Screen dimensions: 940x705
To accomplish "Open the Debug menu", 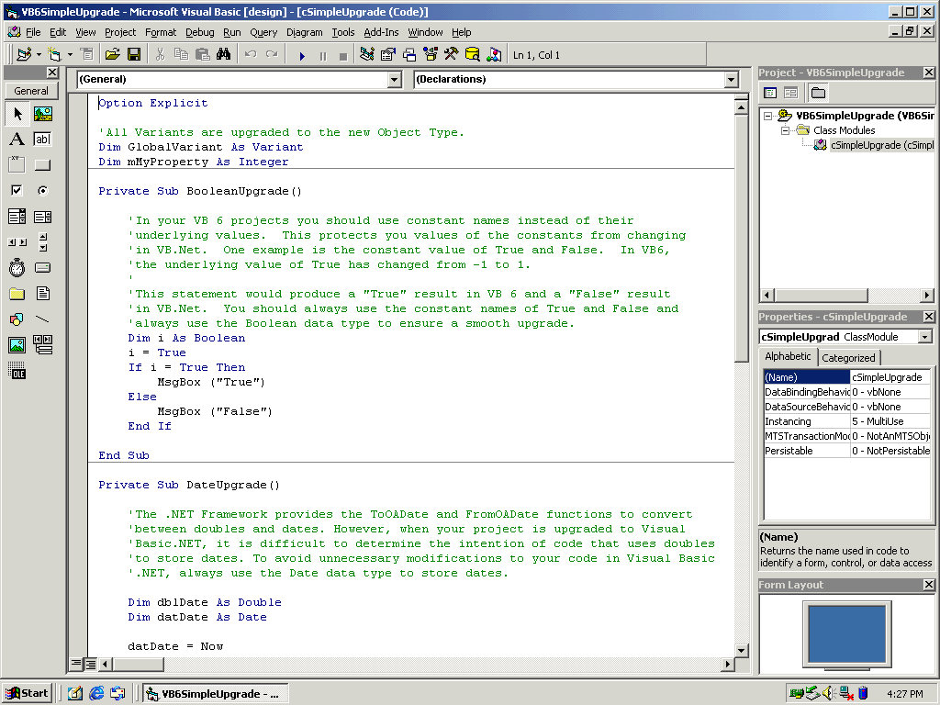I will pyautogui.click(x=199, y=32).
